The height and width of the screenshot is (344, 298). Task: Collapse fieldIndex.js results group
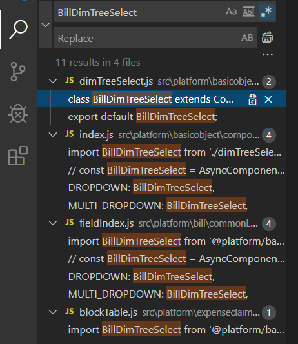[x=53, y=223]
